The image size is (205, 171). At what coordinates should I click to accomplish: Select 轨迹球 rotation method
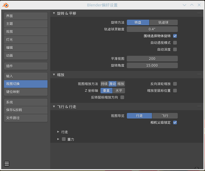[x=163, y=22]
